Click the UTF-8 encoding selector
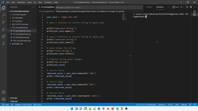Viewport: 198px width, 111px height. (170, 105)
